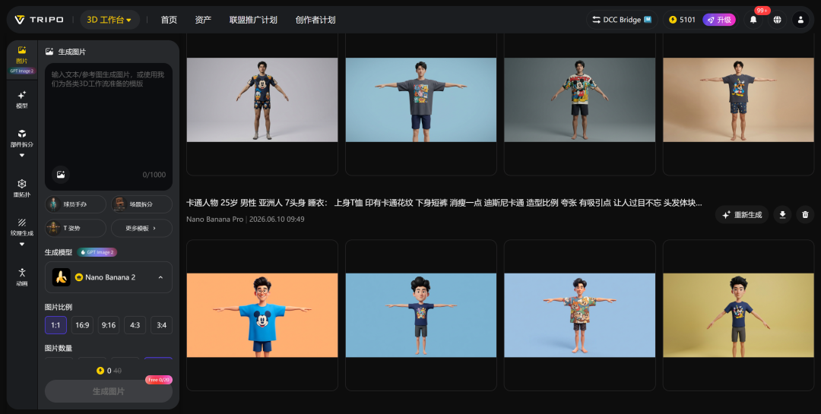Delete the Nano Banana Pro generation
Screen dimensions: 821x414
pyautogui.click(x=805, y=214)
